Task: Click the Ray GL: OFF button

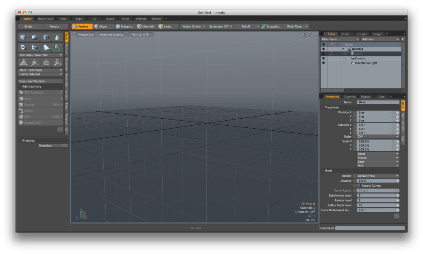Action: (x=140, y=34)
